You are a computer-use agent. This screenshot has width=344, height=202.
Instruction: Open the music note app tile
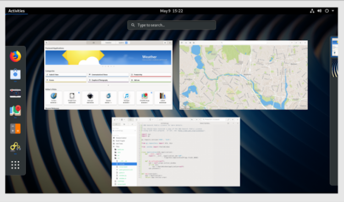pyautogui.click(x=127, y=98)
